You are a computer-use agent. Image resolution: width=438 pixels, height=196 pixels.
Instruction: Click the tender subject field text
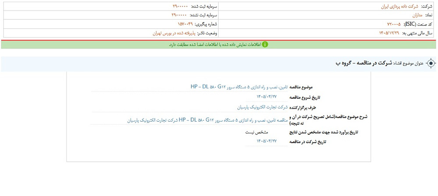(x=239, y=87)
